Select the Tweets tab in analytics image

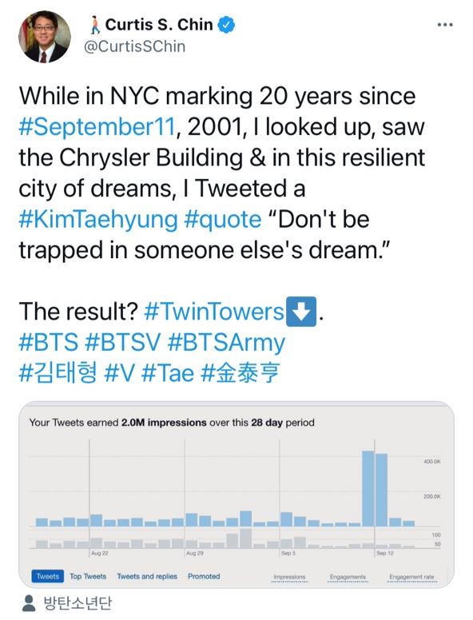(x=47, y=577)
